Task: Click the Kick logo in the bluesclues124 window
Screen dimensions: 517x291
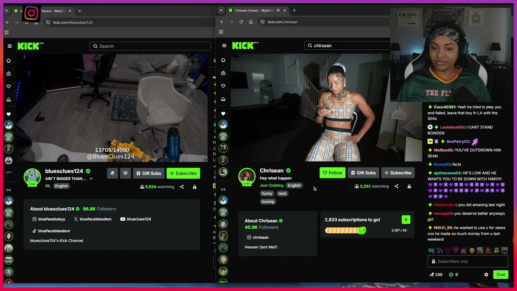Action: click(x=31, y=46)
